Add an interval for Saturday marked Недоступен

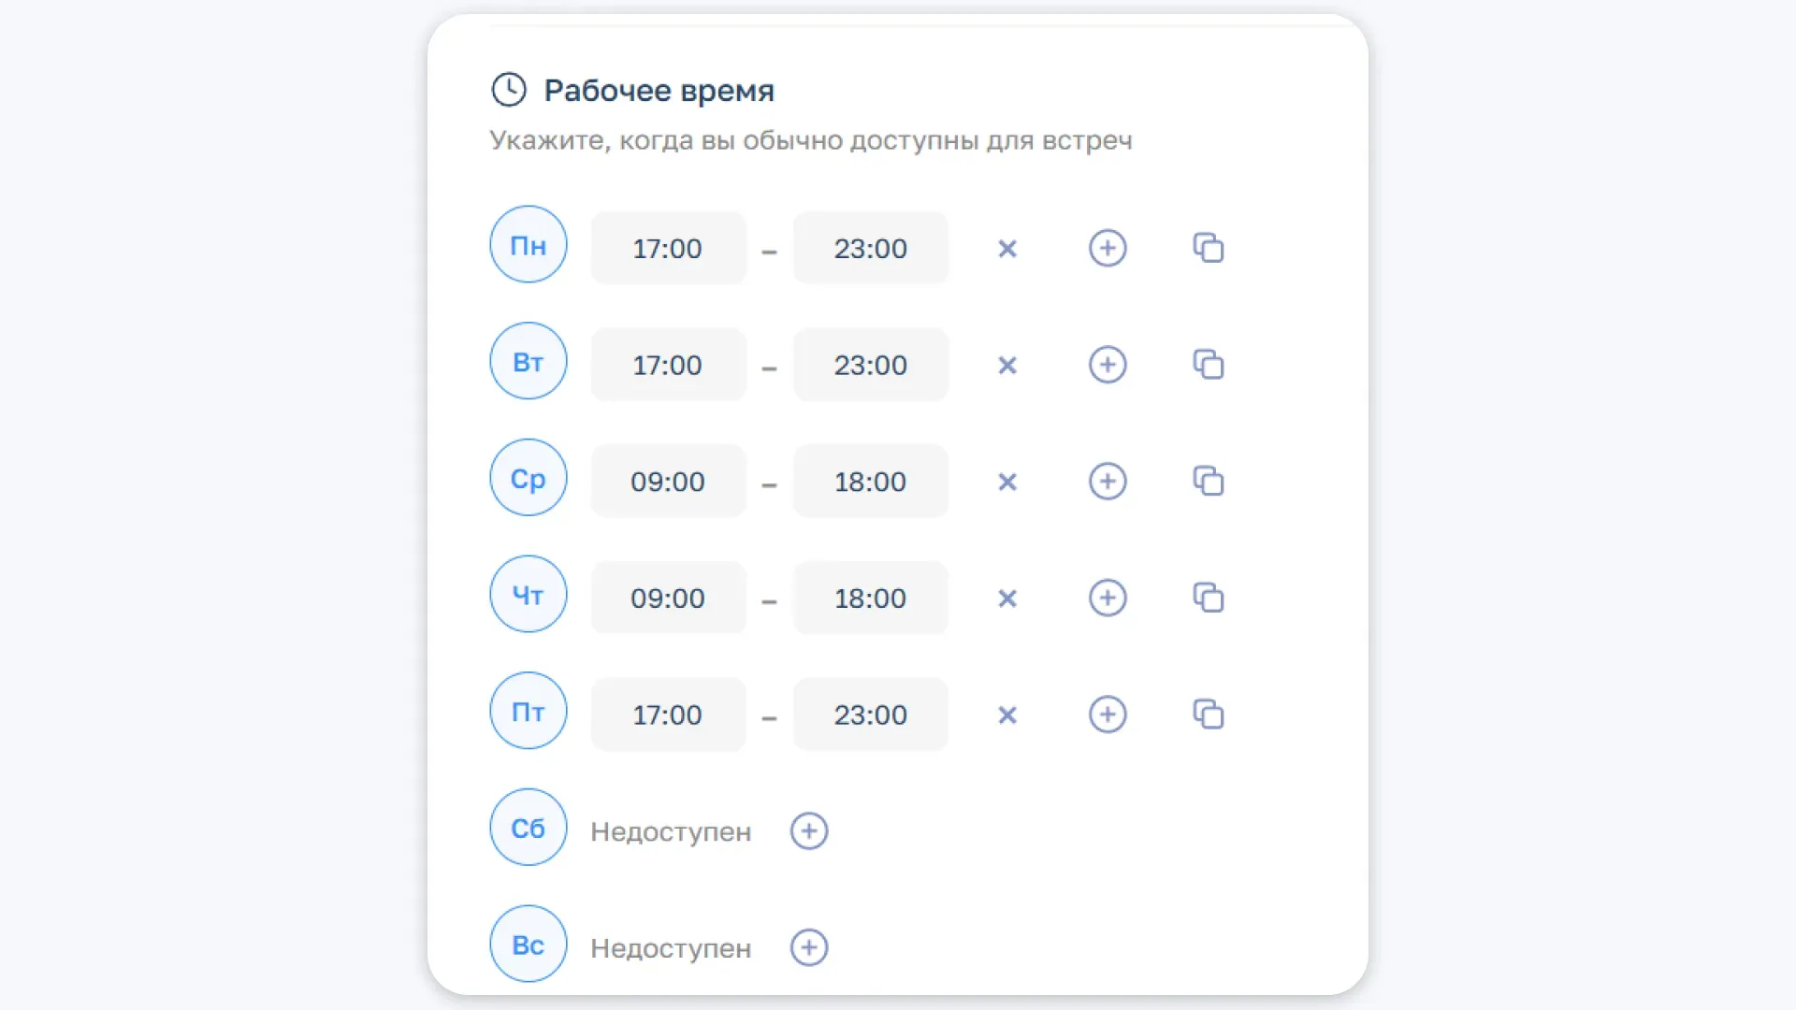[809, 830]
